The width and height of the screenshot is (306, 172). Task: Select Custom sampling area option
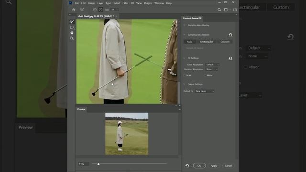pos(225,42)
